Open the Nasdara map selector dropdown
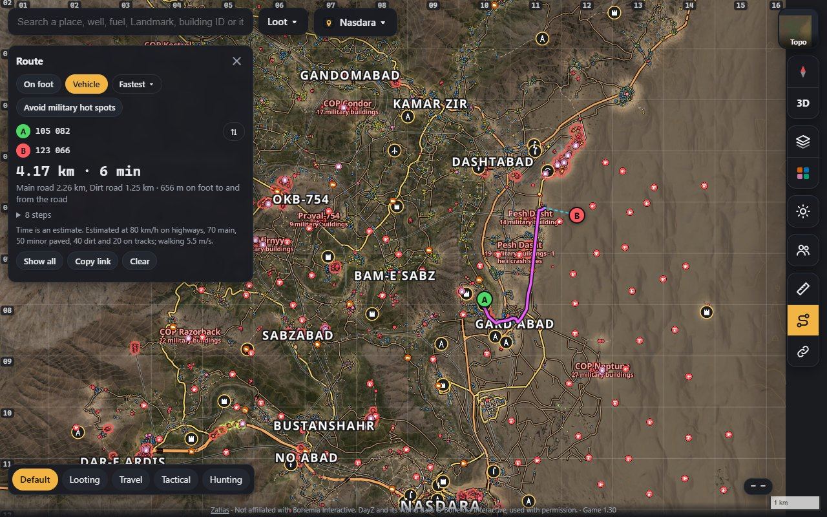This screenshot has height=517, width=827. point(355,23)
